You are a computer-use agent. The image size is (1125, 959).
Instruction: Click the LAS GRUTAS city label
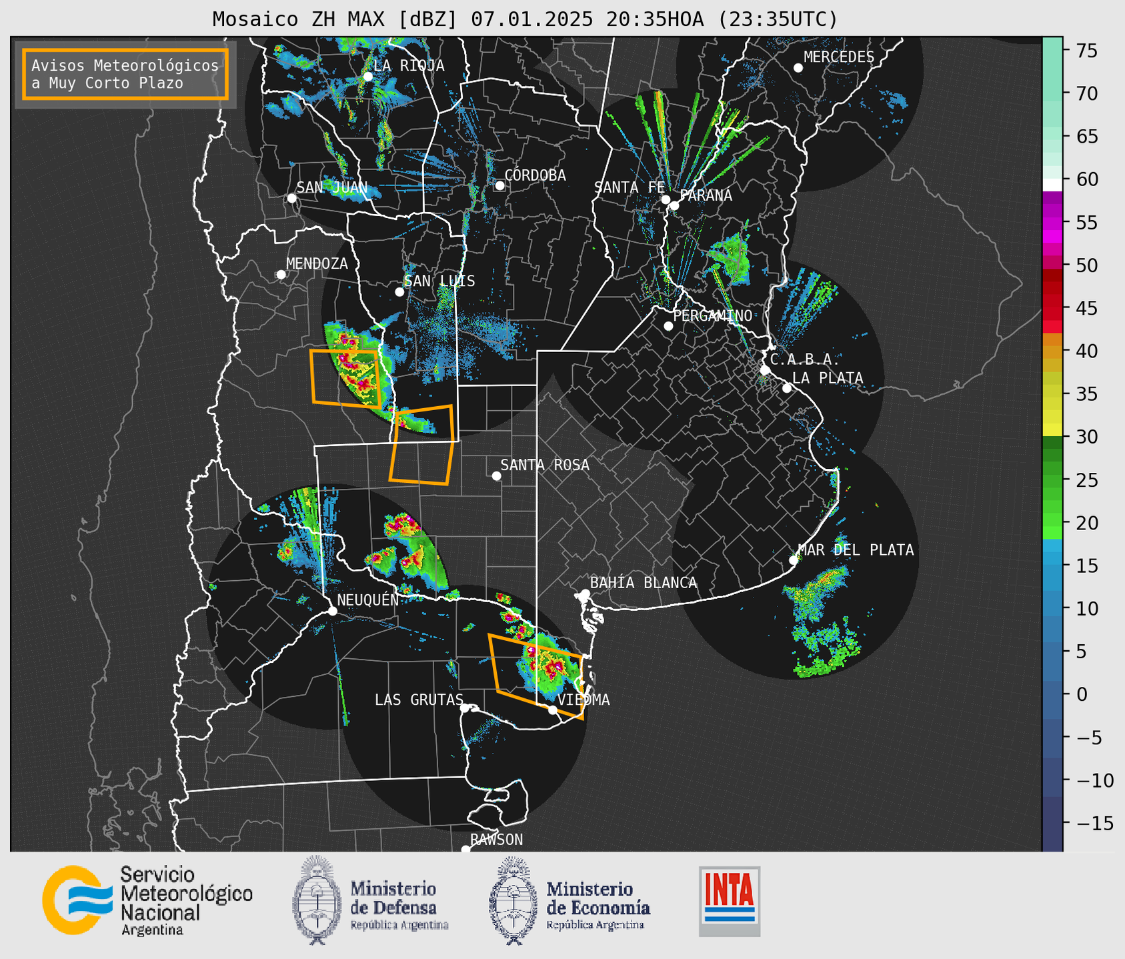click(x=419, y=700)
